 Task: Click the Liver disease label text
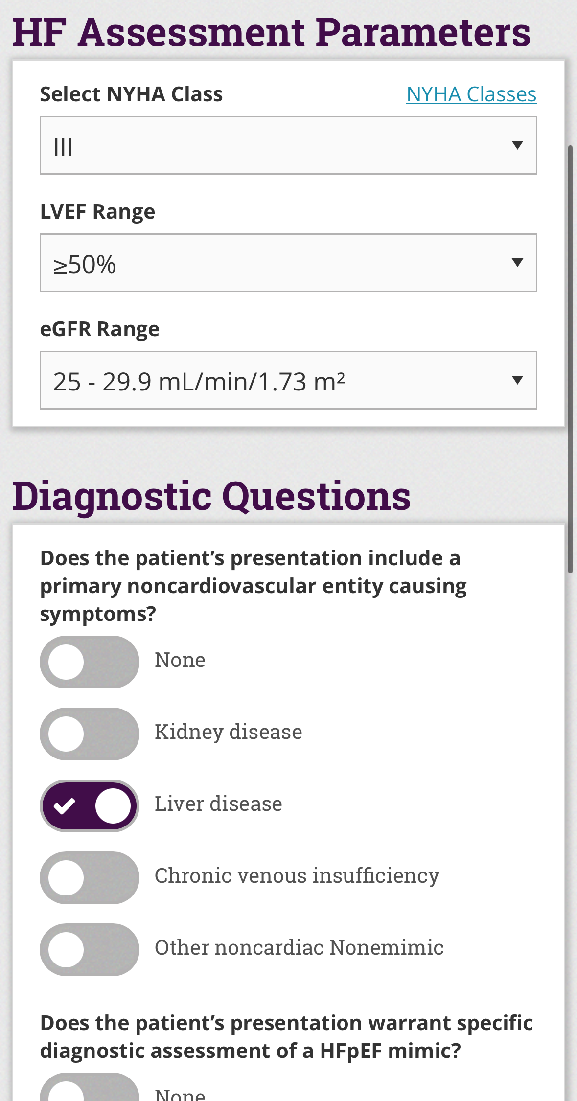click(218, 804)
